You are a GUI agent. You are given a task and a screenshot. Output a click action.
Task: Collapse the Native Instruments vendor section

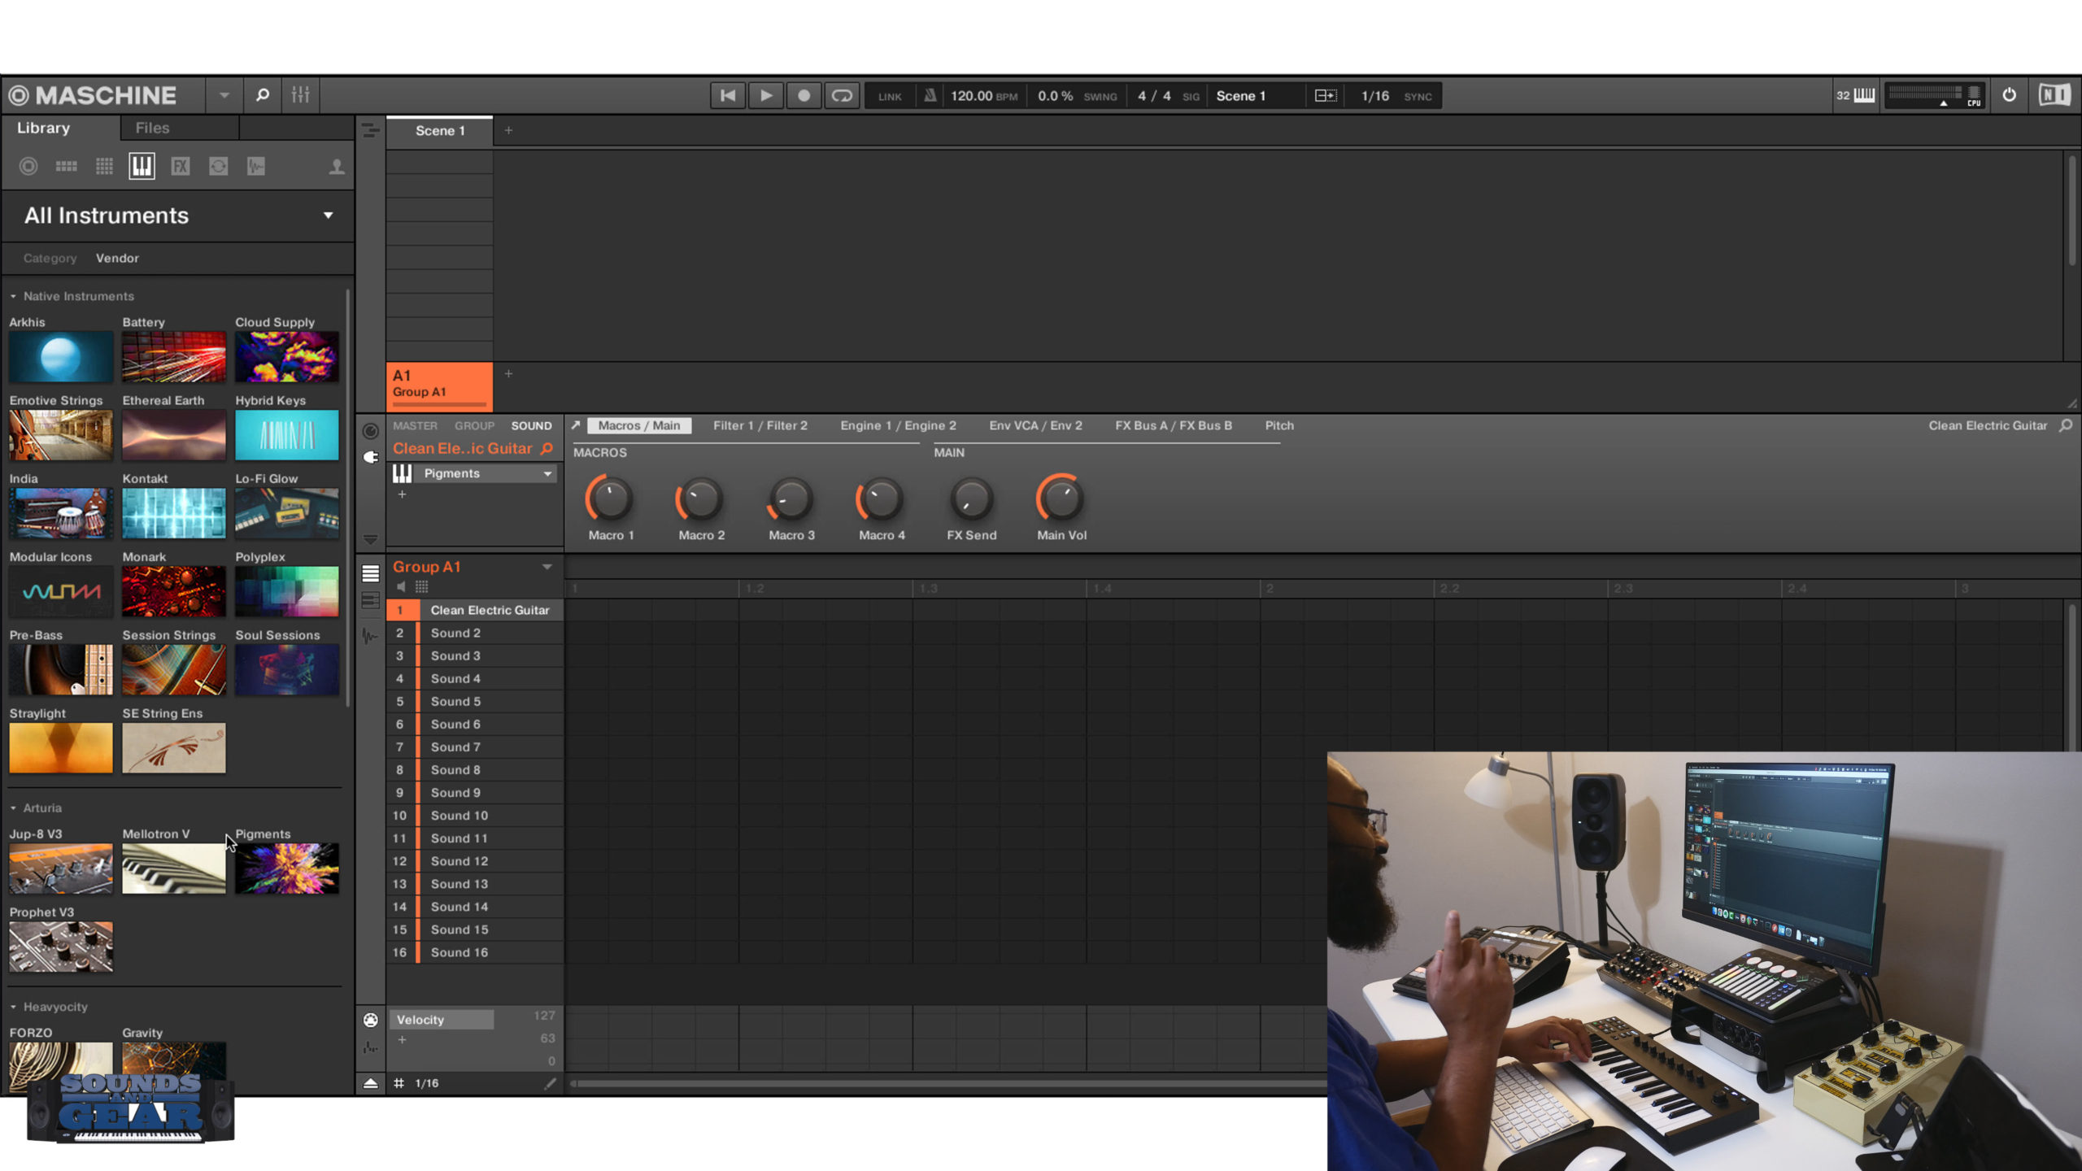tap(13, 297)
